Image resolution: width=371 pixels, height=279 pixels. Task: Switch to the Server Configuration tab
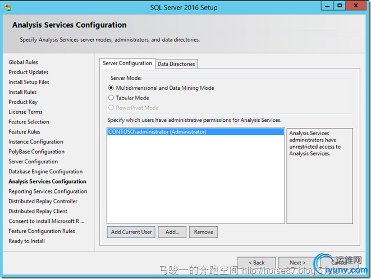pos(127,63)
